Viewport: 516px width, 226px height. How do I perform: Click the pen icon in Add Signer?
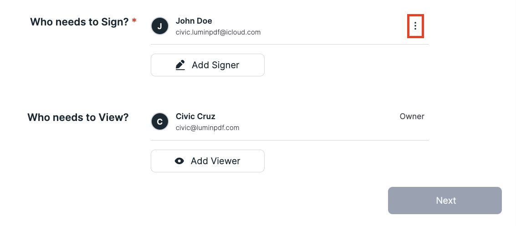tap(180, 65)
